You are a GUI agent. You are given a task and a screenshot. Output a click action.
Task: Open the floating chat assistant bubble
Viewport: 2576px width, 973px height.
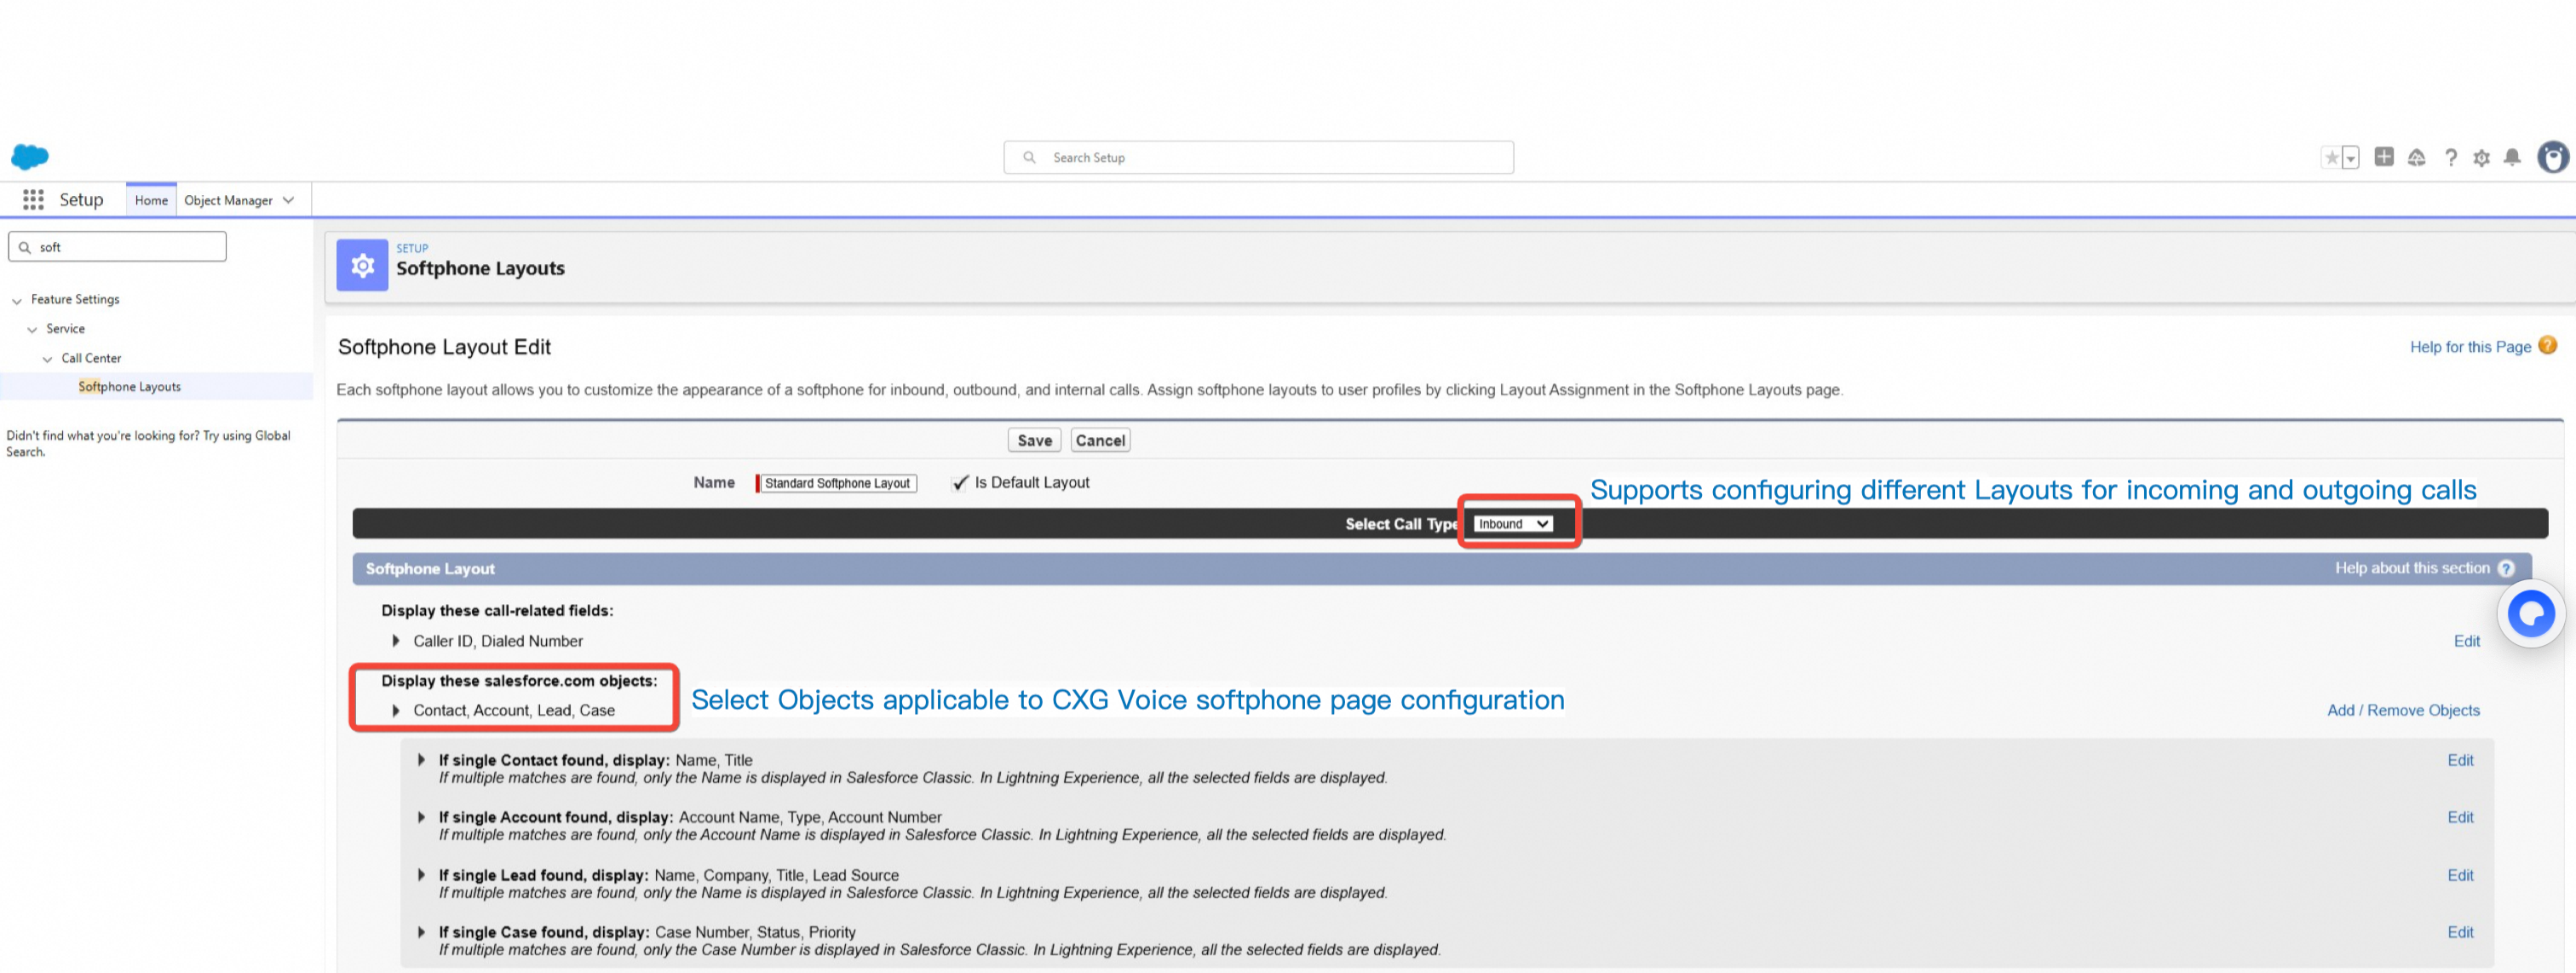2531,614
